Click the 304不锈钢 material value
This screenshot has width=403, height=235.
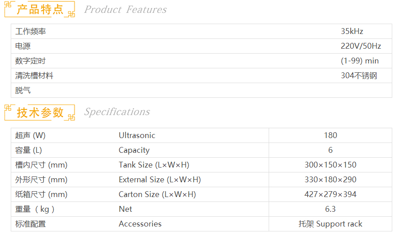click(359, 76)
